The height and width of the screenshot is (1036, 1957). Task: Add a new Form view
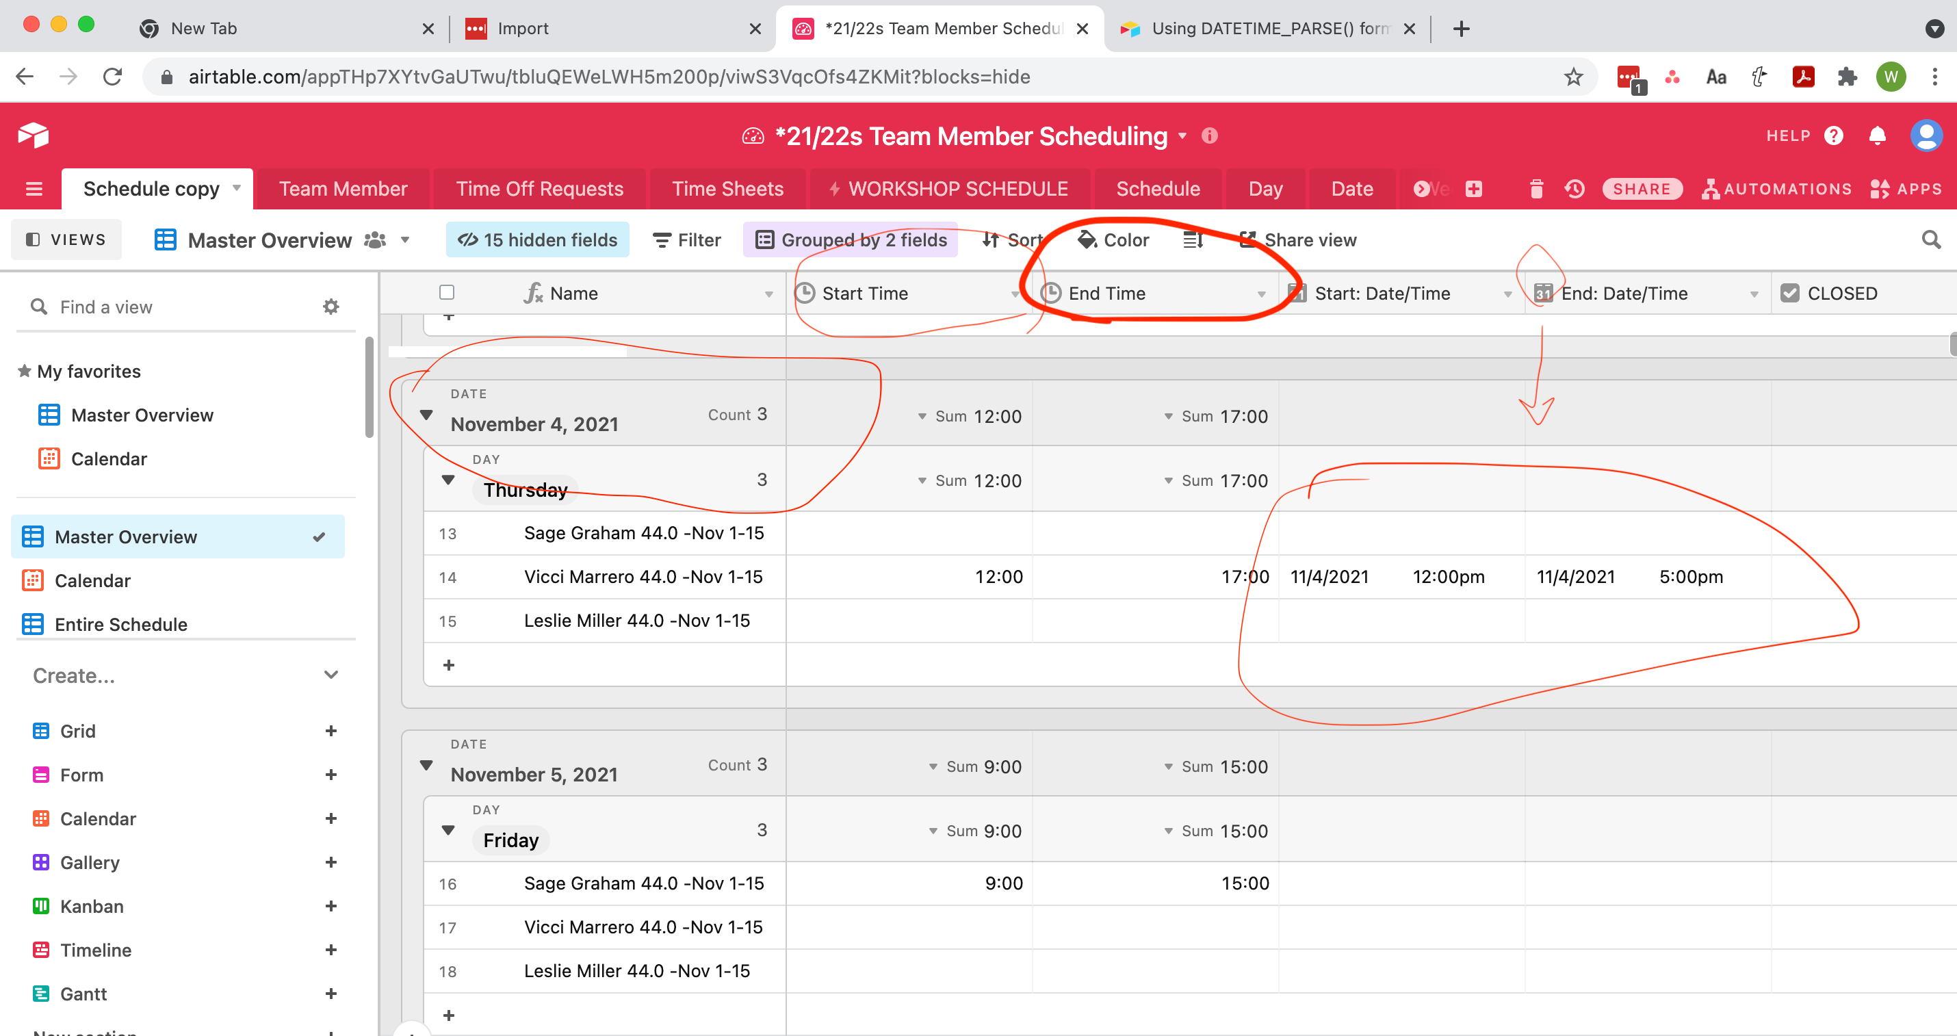[x=331, y=775]
